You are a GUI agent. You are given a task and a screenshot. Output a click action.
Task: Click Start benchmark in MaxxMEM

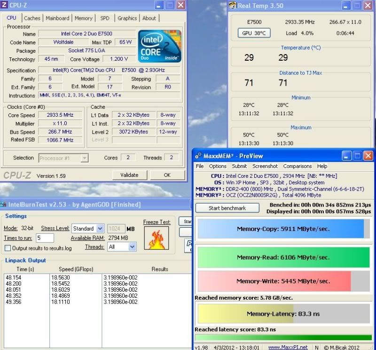[227, 208]
